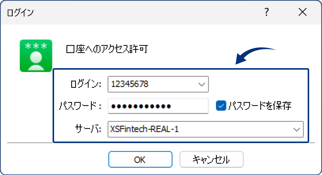The width and height of the screenshot is (322, 175).
Task: Confirm login by pressing OK
Action: coord(140,159)
